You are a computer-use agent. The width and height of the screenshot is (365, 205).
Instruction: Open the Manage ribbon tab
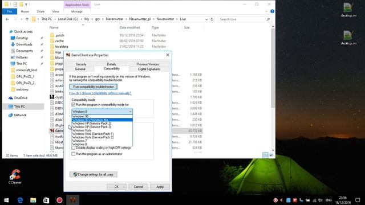(77, 11)
